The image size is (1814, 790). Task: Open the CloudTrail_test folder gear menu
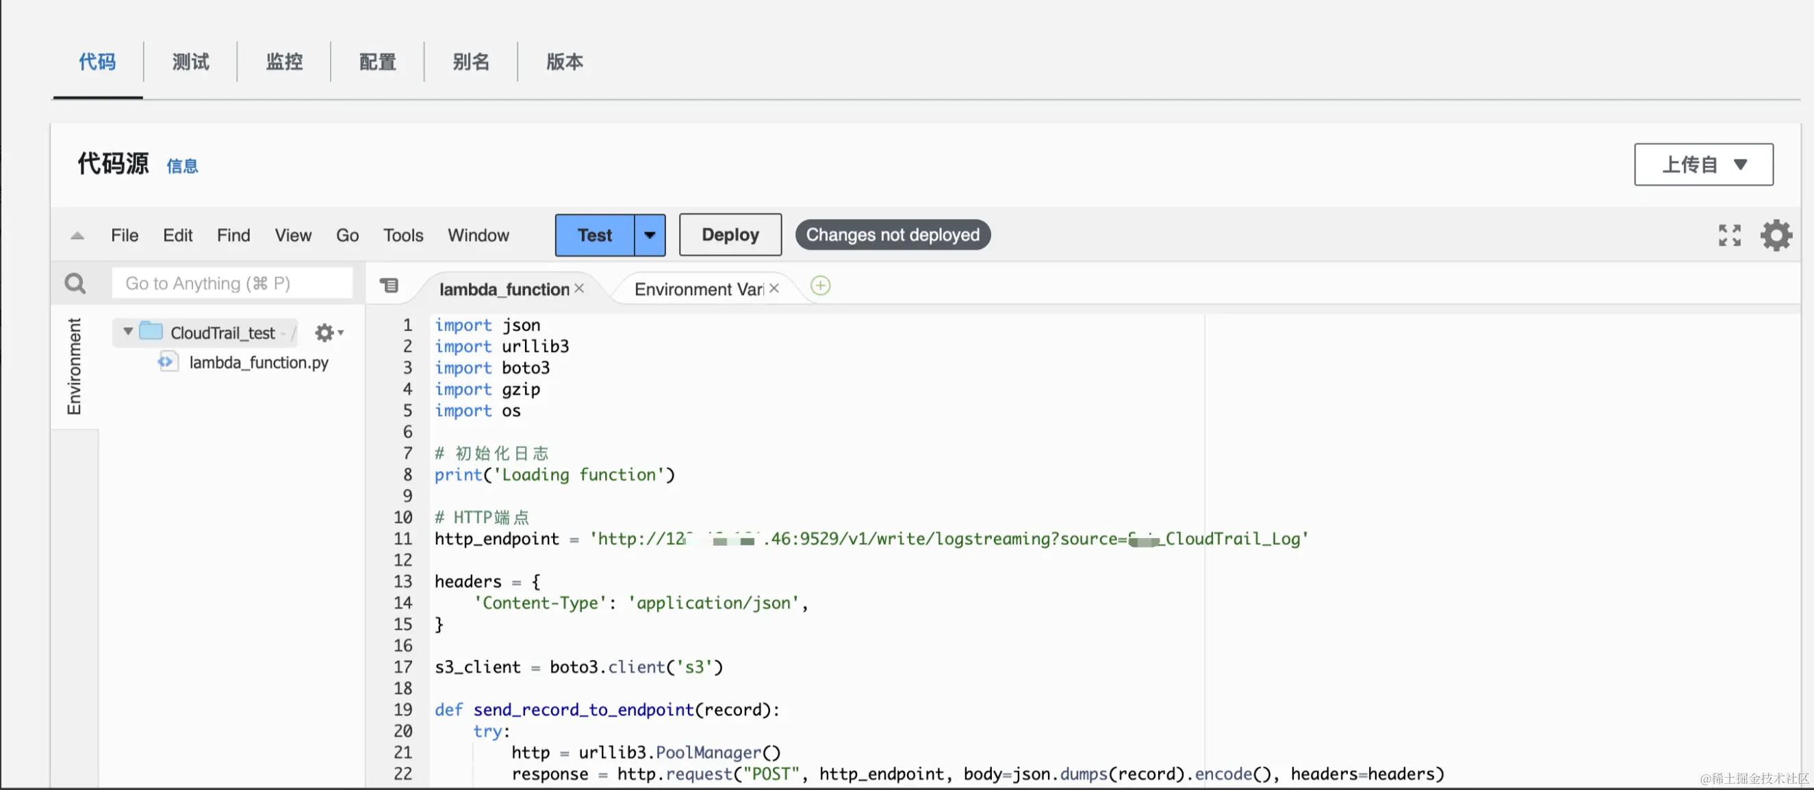click(x=327, y=332)
